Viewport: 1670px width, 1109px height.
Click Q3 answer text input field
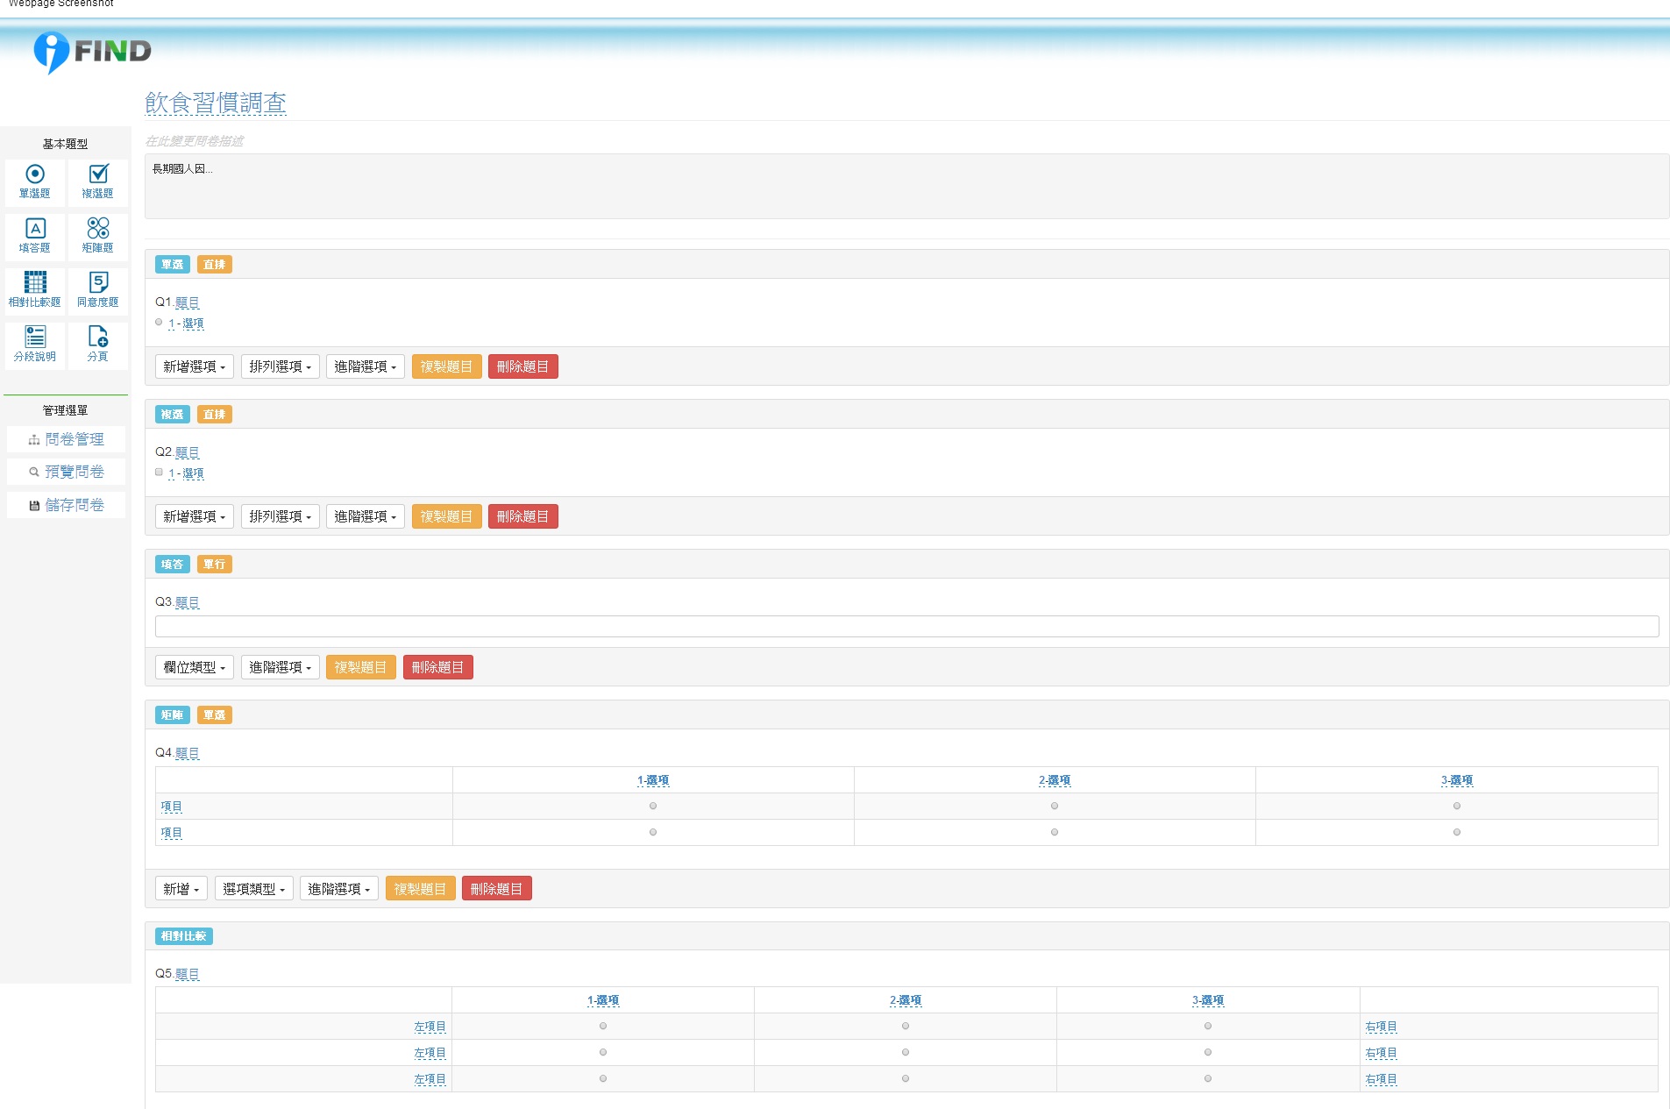(x=906, y=626)
